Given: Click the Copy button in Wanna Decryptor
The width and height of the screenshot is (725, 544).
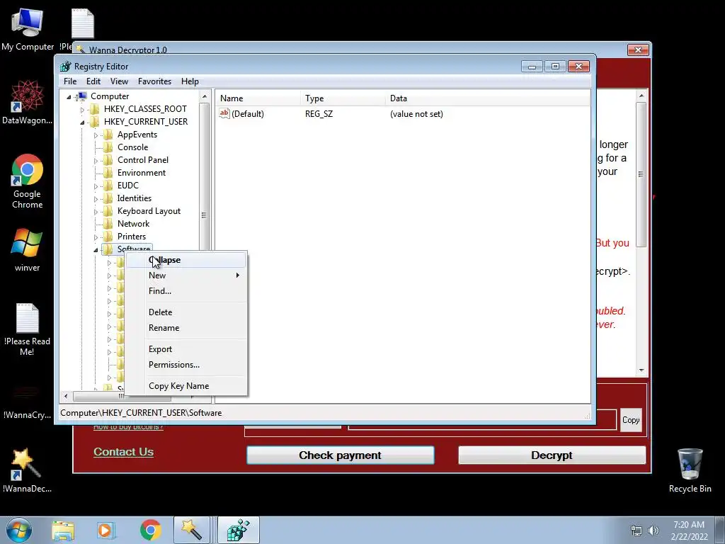Looking at the screenshot, I should (631, 420).
